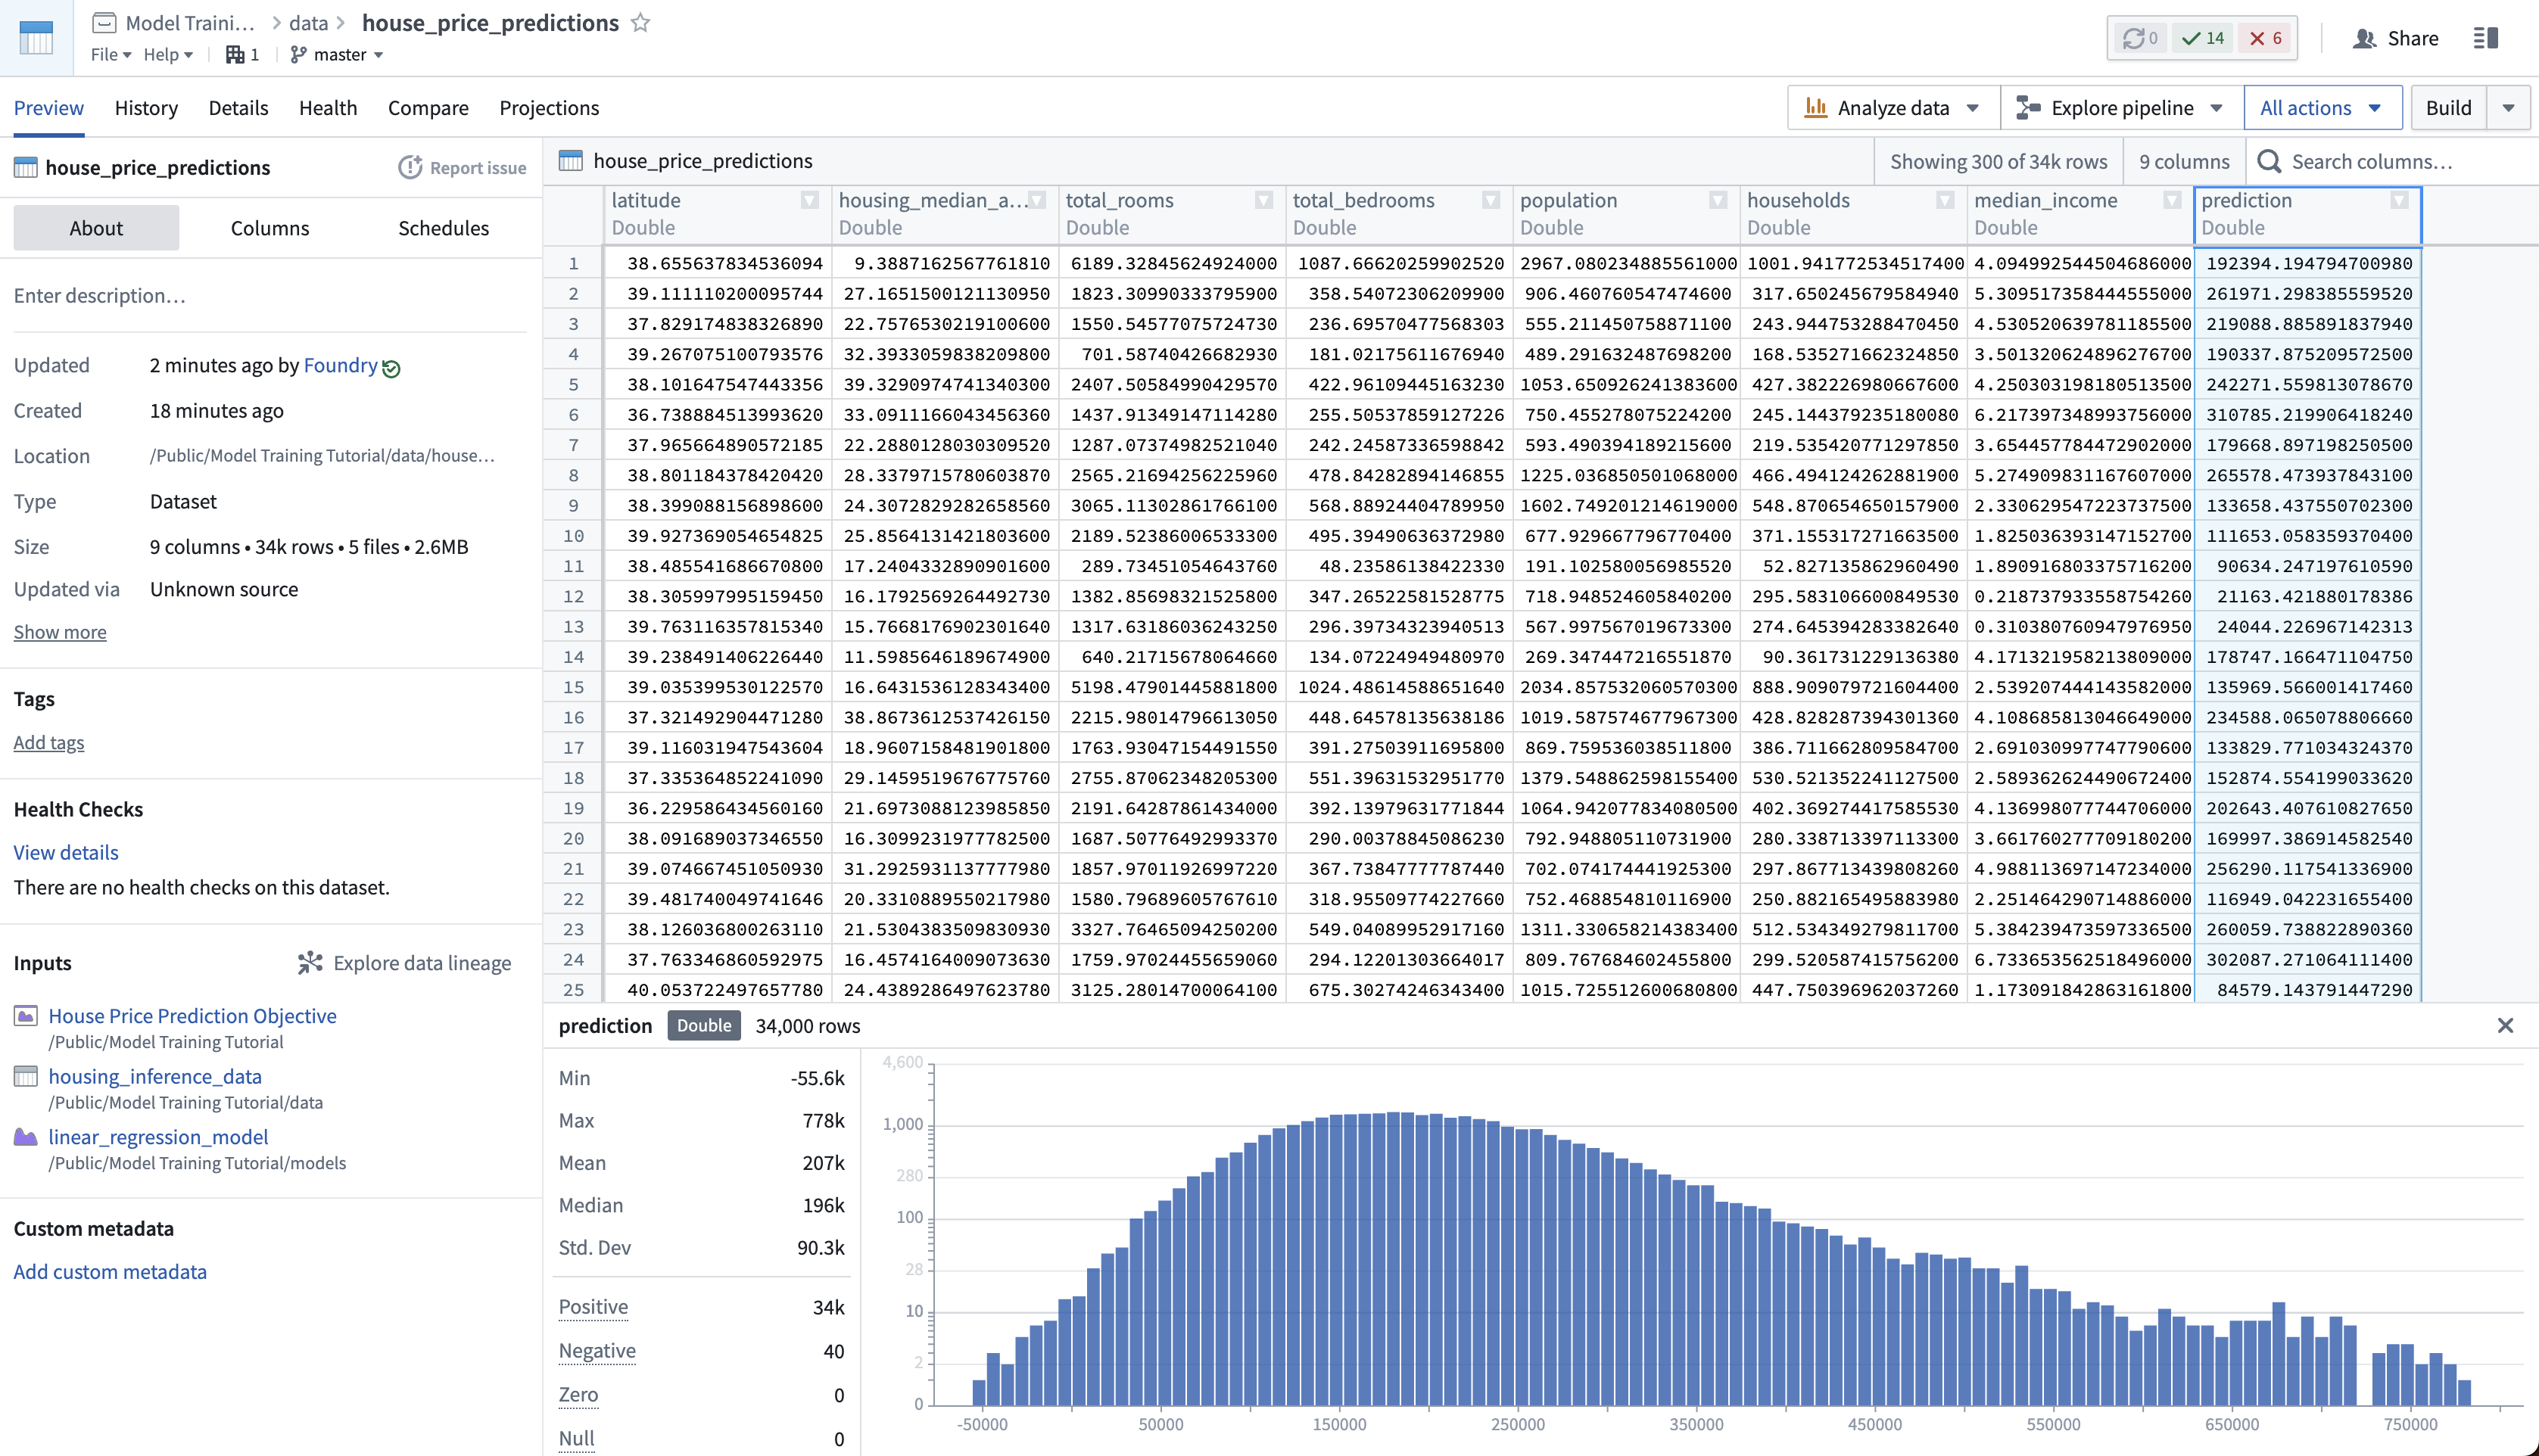Open the prediction column filter dropdown
This screenshot has width=2539, height=1456.
(x=2398, y=200)
